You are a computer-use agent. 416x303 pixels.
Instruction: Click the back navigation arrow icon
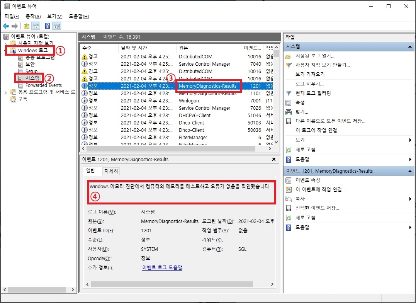click(x=5, y=26)
